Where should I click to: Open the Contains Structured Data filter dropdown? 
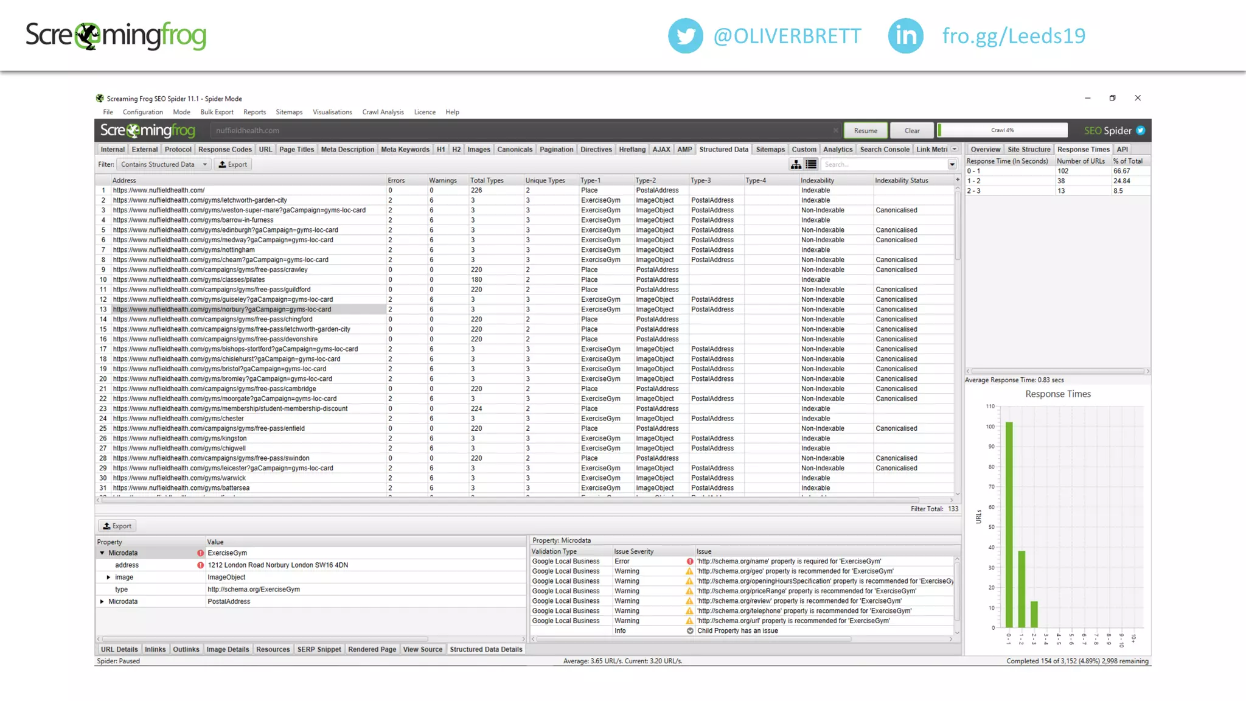click(x=163, y=164)
